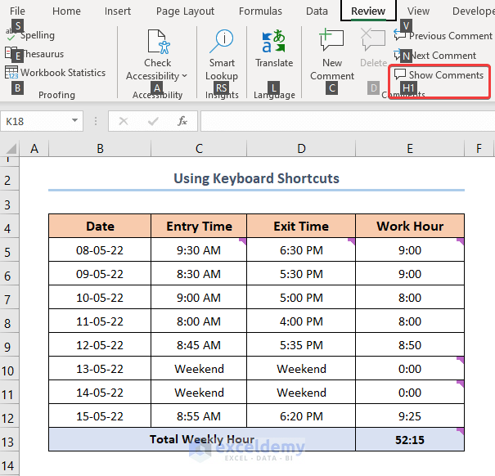This screenshot has height=476, width=495.
Task: Toggle Show Comments
Action: coord(440,75)
